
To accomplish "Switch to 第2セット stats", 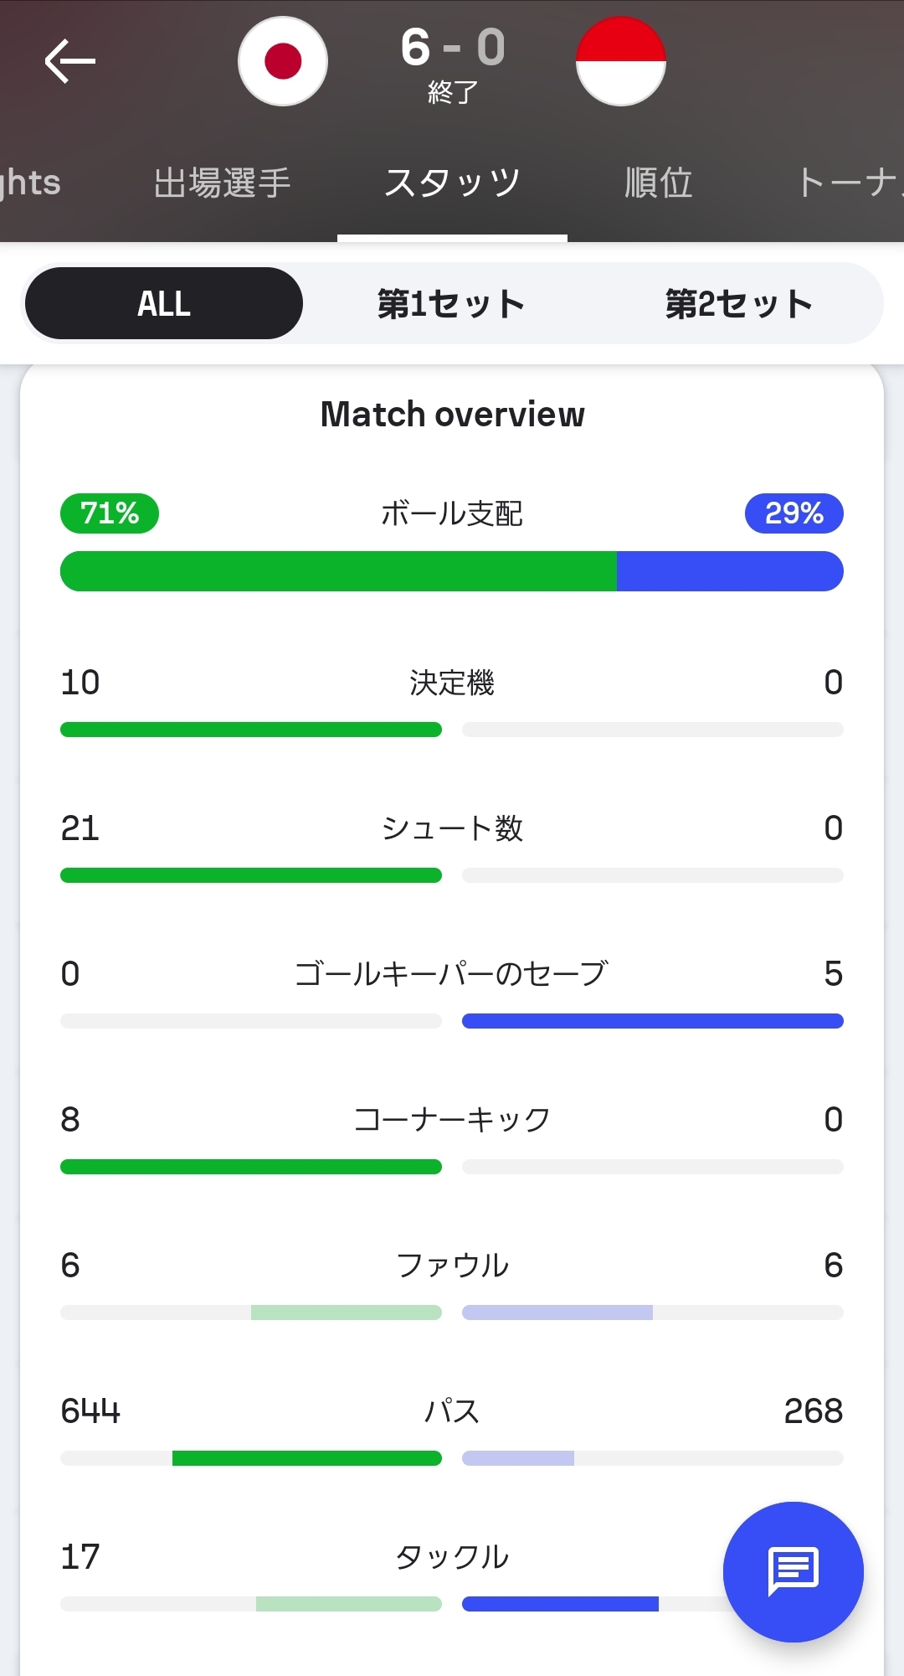I will coord(738,303).
